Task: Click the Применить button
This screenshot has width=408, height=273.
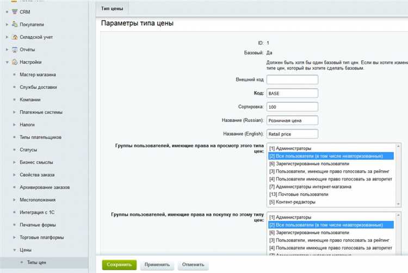Action: click(157, 265)
